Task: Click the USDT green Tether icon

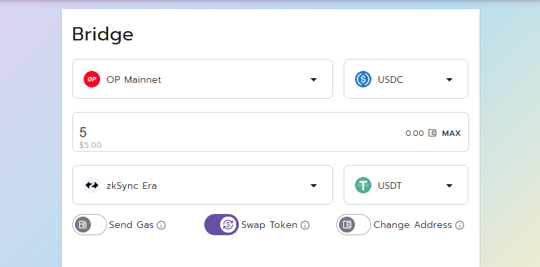Action: click(x=363, y=186)
